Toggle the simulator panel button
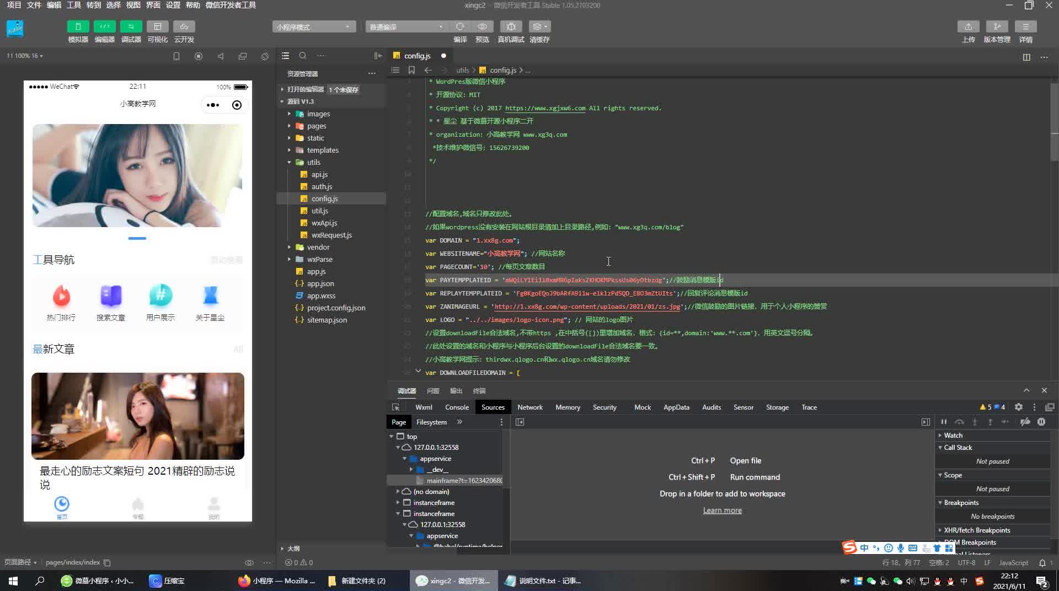The width and height of the screenshot is (1059, 591). click(x=78, y=26)
